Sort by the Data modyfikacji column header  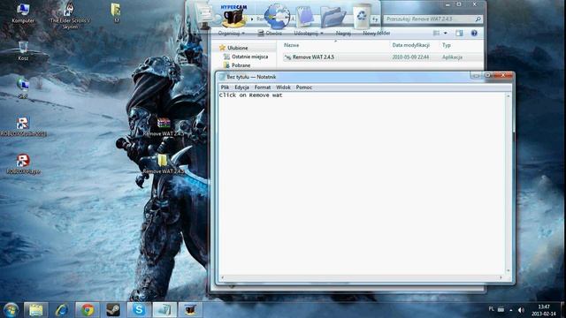[410, 45]
